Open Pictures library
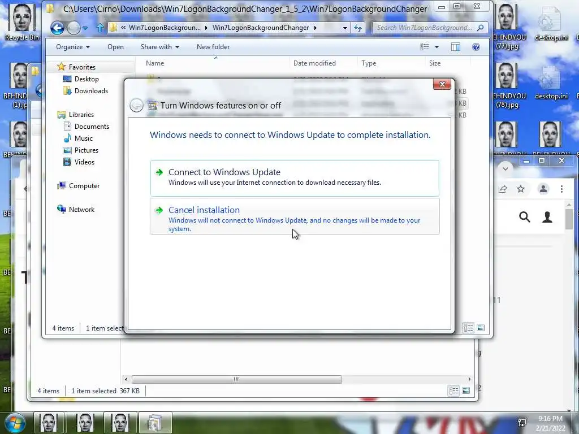 pyautogui.click(x=87, y=150)
